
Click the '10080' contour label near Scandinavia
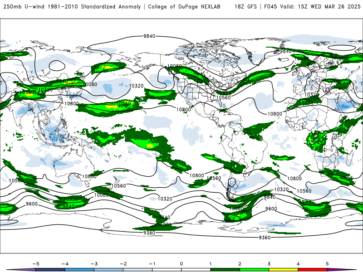[301, 58]
